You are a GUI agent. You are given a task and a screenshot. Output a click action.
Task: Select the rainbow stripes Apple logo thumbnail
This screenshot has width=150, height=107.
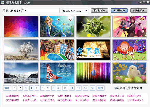93,73
